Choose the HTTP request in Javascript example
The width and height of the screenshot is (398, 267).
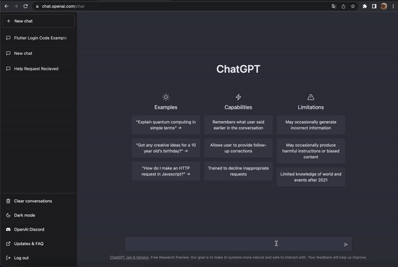(166, 171)
